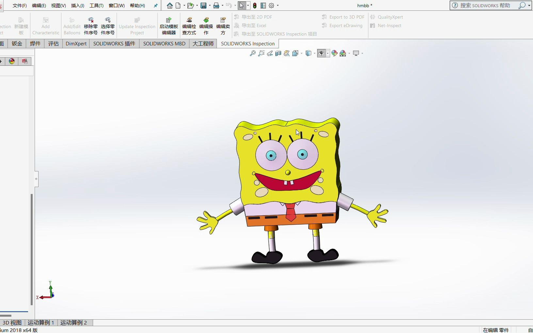Click 移除零件序号 remove balloons button

coord(91,26)
